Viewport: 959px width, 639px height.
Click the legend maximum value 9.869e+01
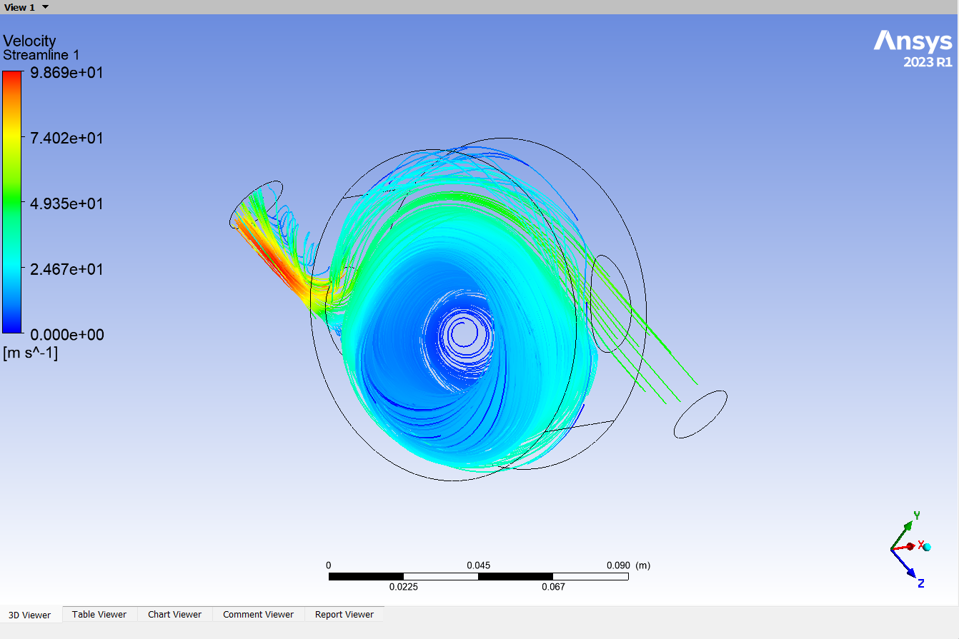point(66,72)
